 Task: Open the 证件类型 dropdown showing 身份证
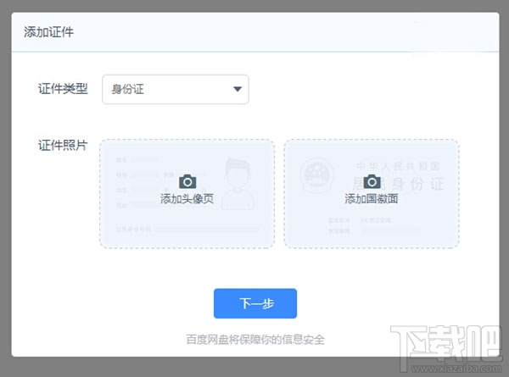(x=176, y=90)
